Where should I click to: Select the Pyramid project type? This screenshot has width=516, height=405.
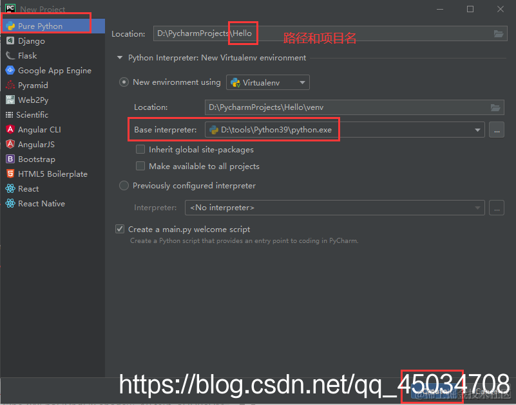[x=53, y=85]
